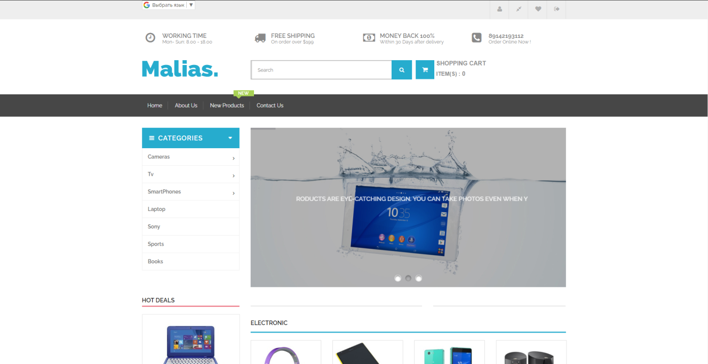708x364 pixels.
Task: Click the sign-out arrow icon
Action: [x=556, y=9]
